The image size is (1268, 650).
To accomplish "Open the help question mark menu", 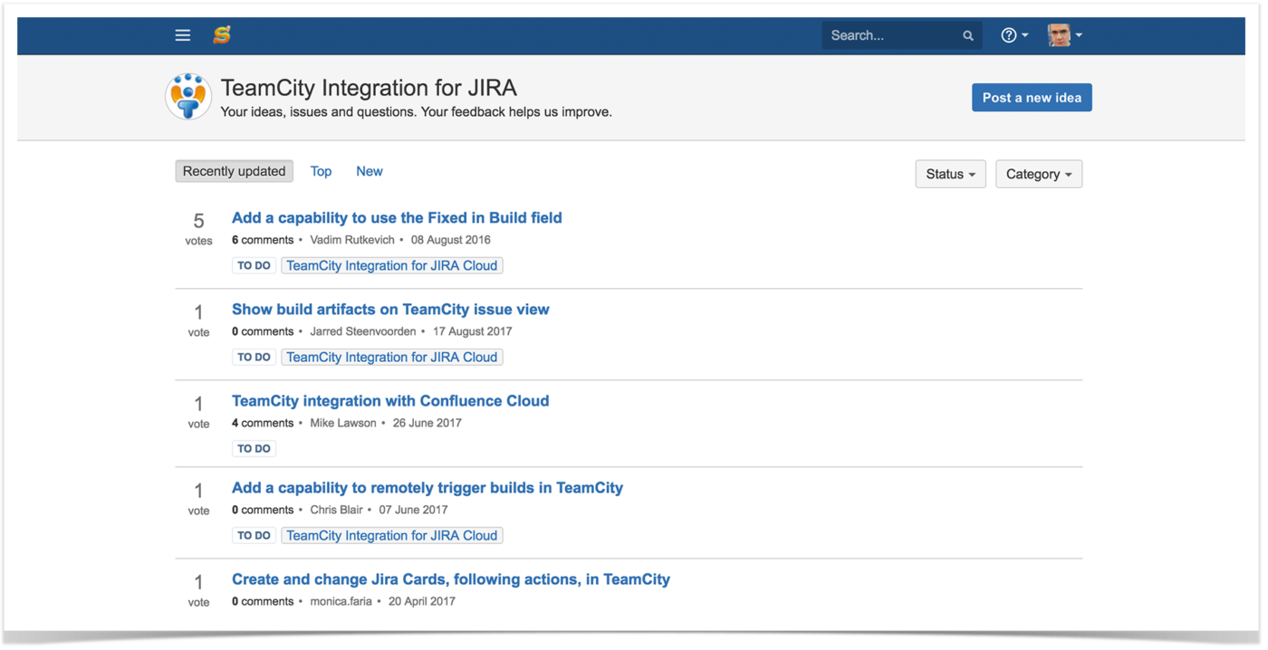I will [1013, 35].
